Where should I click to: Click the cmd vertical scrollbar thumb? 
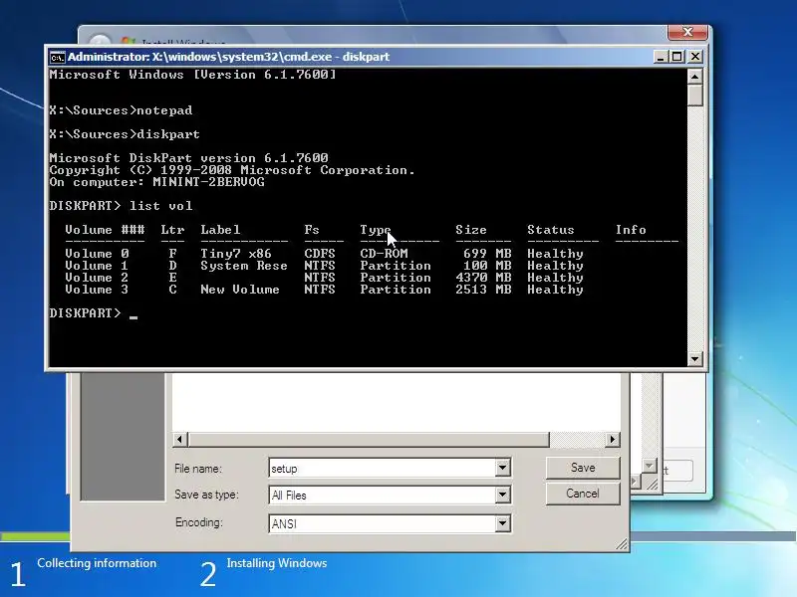point(694,95)
